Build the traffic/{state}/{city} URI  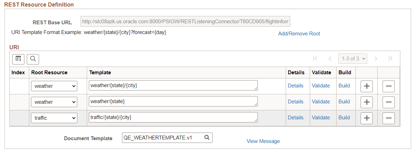coord(344,117)
